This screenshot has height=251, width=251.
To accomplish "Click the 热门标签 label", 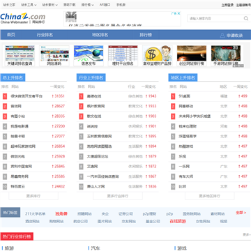I will tap(10, 213).
